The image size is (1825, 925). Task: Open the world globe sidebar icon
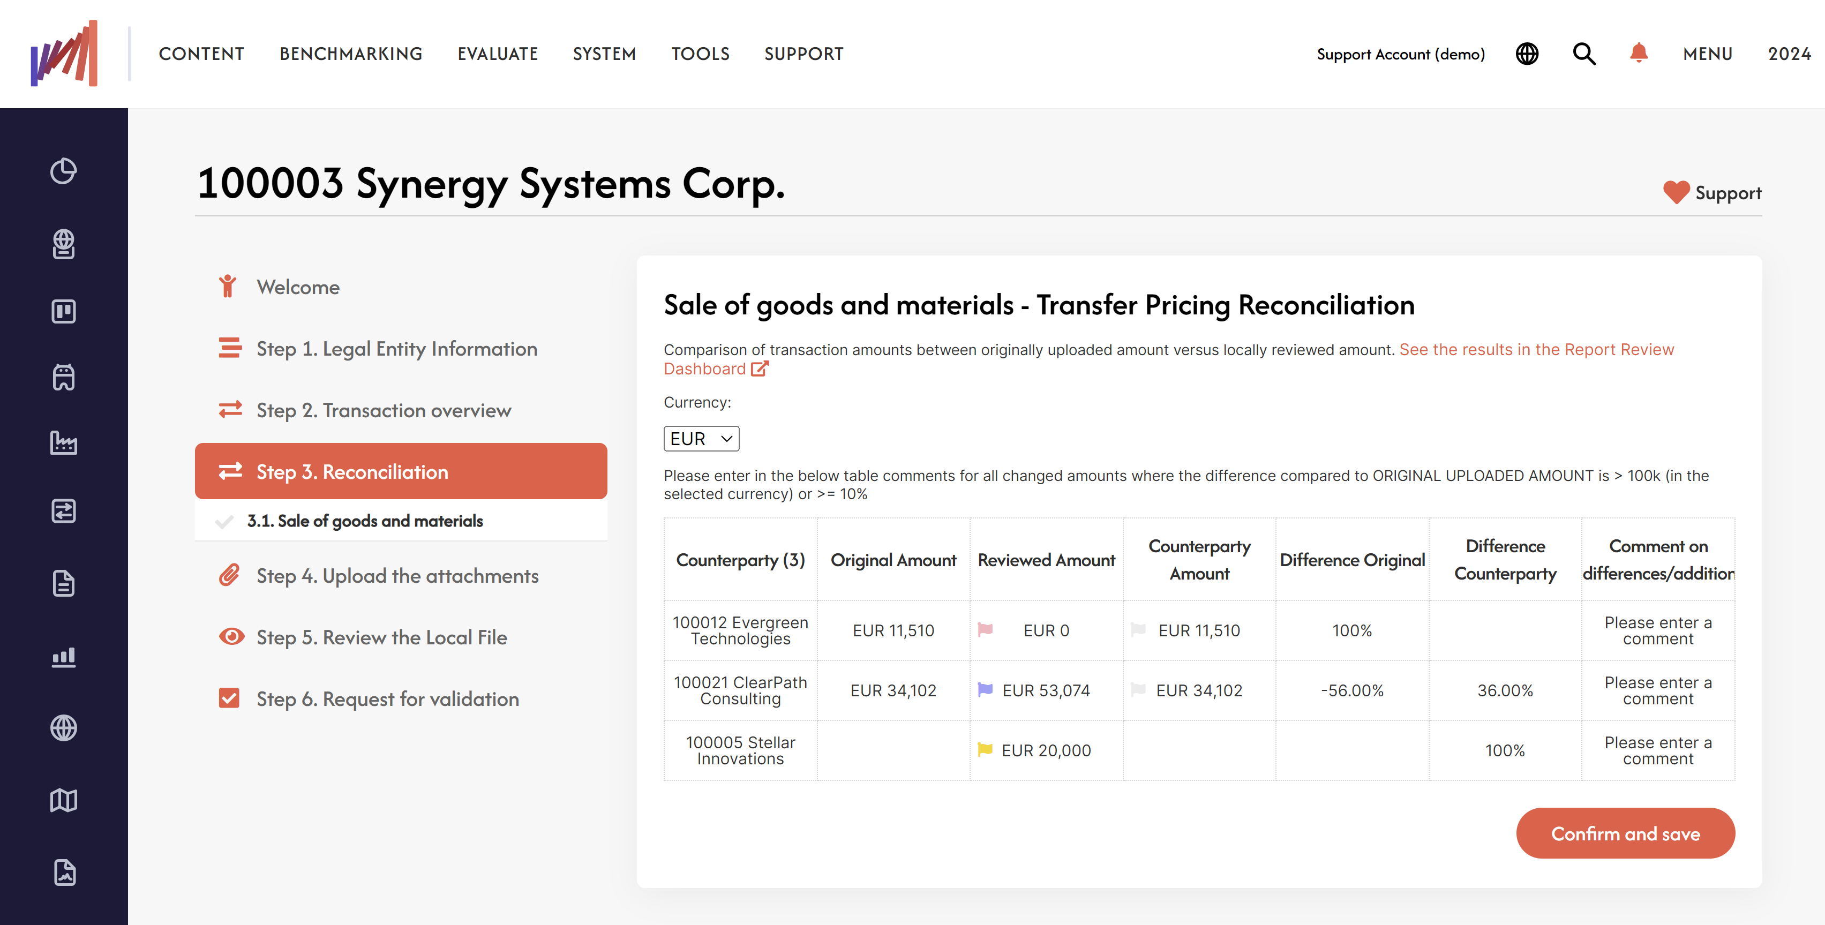64,728
